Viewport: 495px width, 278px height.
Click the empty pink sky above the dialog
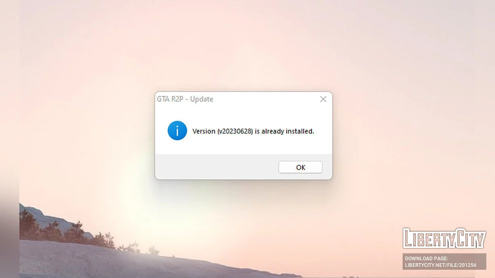[243, 45]
